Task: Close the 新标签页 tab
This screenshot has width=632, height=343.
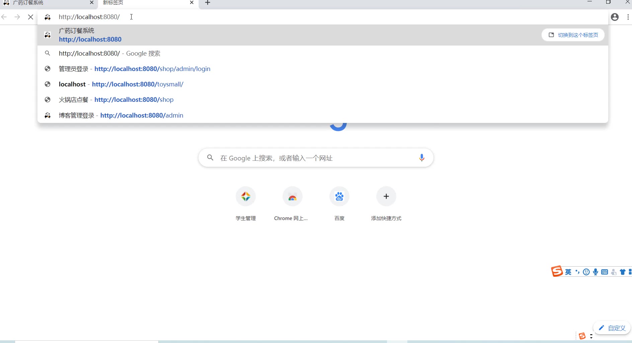Action: 191,2
